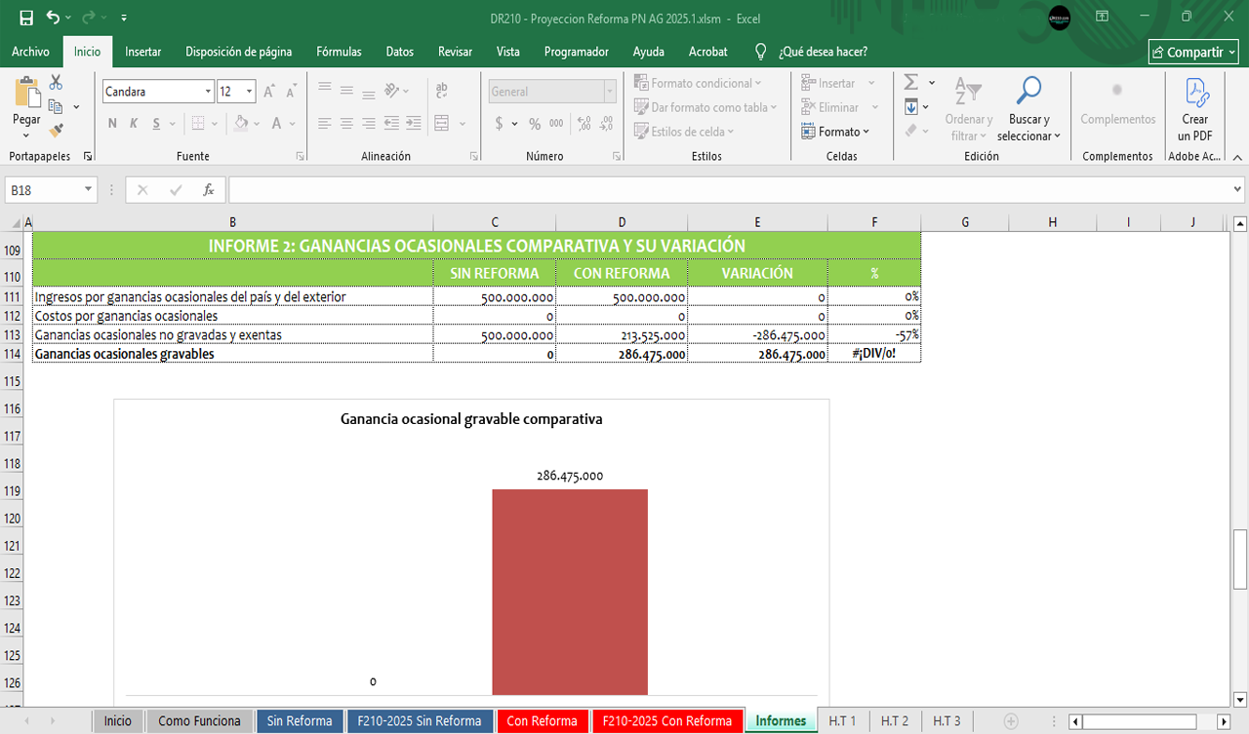Switch to the Con Reforma sheet
The height and width of the screenshot is (734, 1249).
coord(542,721)
